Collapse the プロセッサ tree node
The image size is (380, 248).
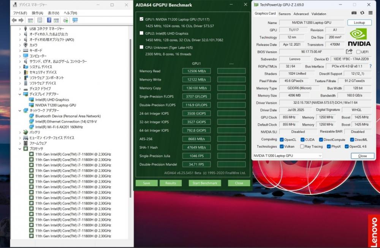[x=20, y=149]
